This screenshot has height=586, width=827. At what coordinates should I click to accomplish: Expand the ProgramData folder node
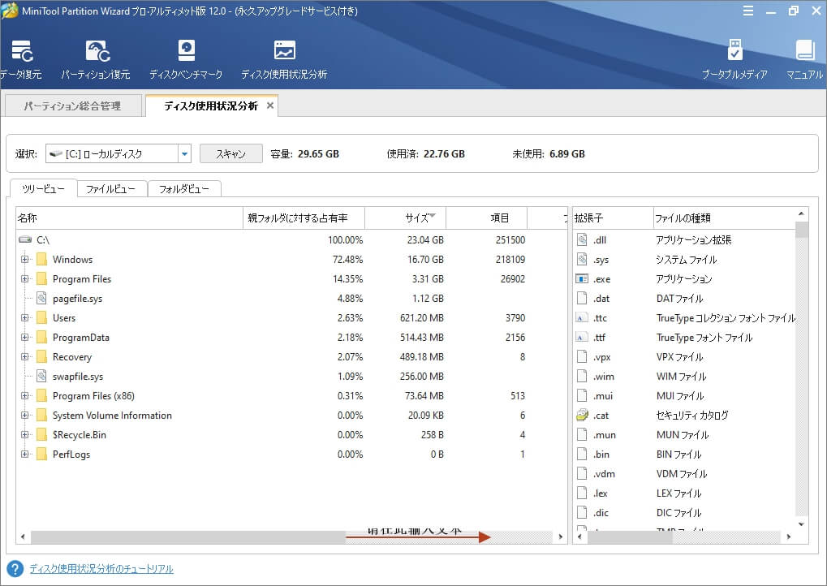point(24,337)
